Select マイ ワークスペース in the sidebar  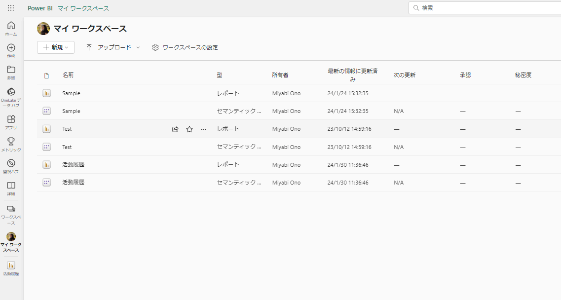pyautogui.click(x=11, y=242)
